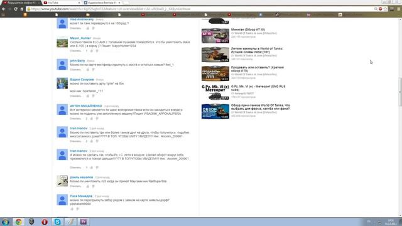The image size is (402, 226).
Task: Open a new tab with the new-tab button
Action: tap(126, 3)
